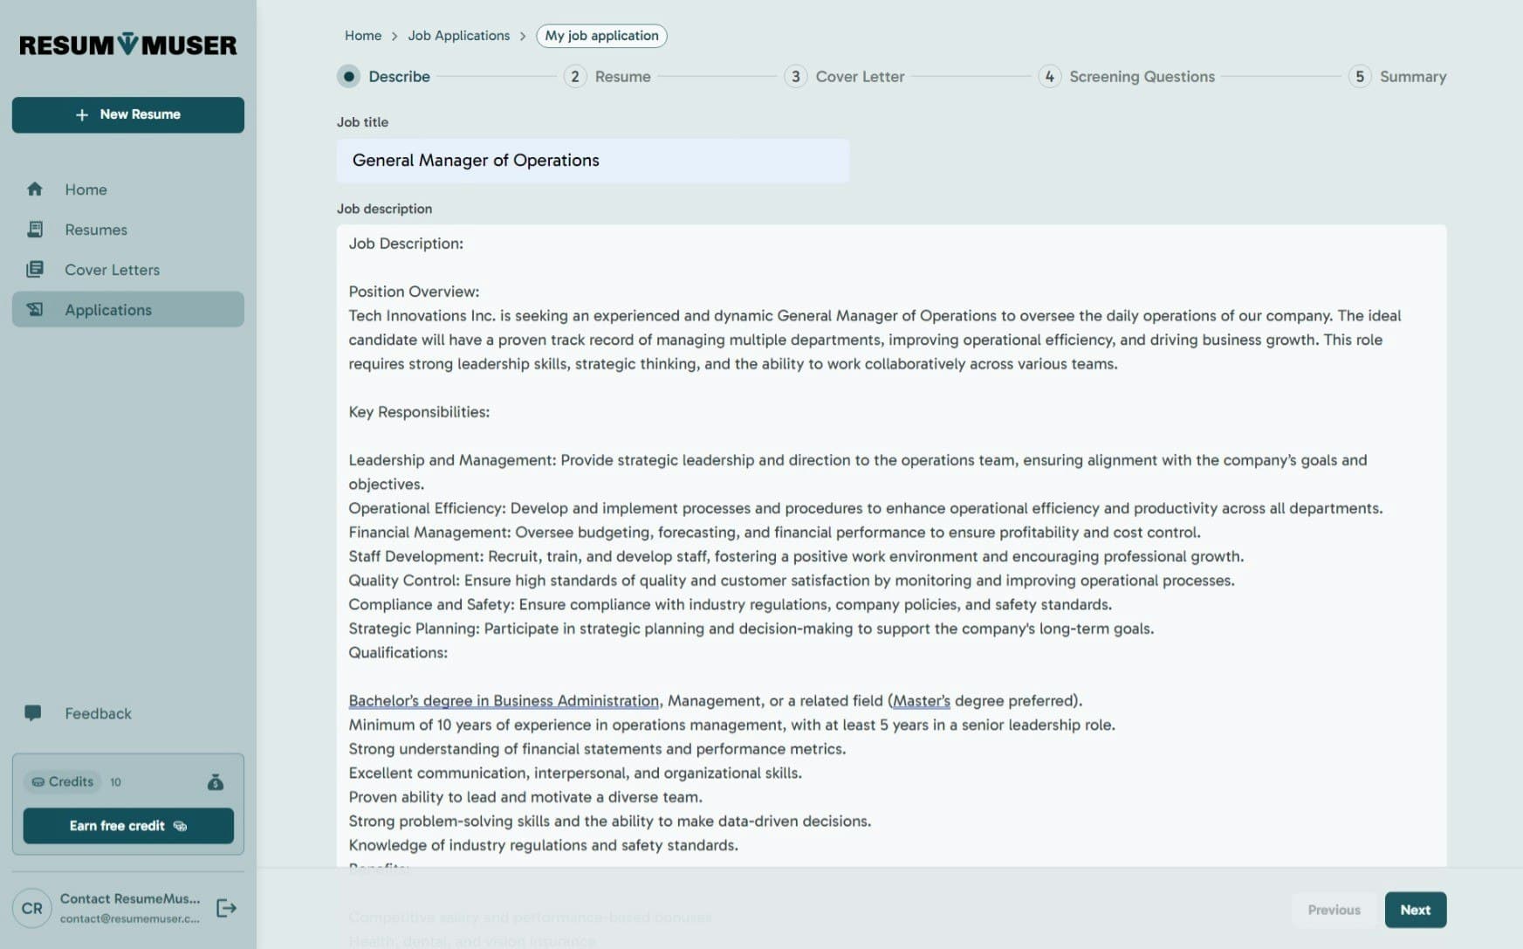Viewport: 1523px width, 949px height.
Task: Click into the Job title input field
Action: (592, 161)
